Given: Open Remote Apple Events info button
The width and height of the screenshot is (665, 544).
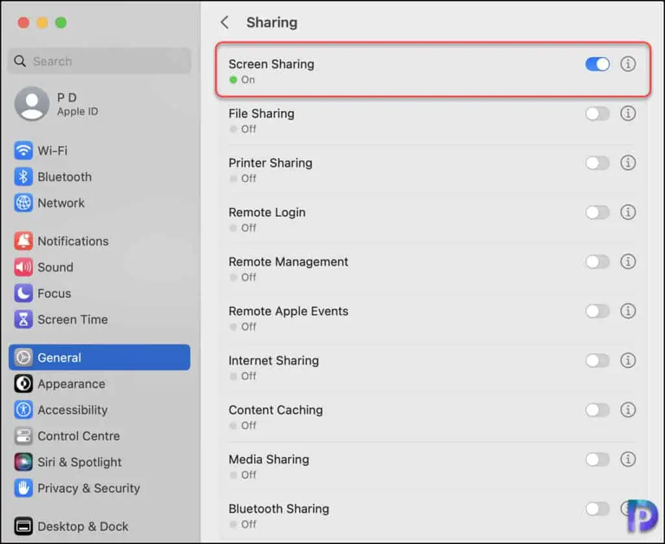Looking at the screenshot, I should point(628,311).
